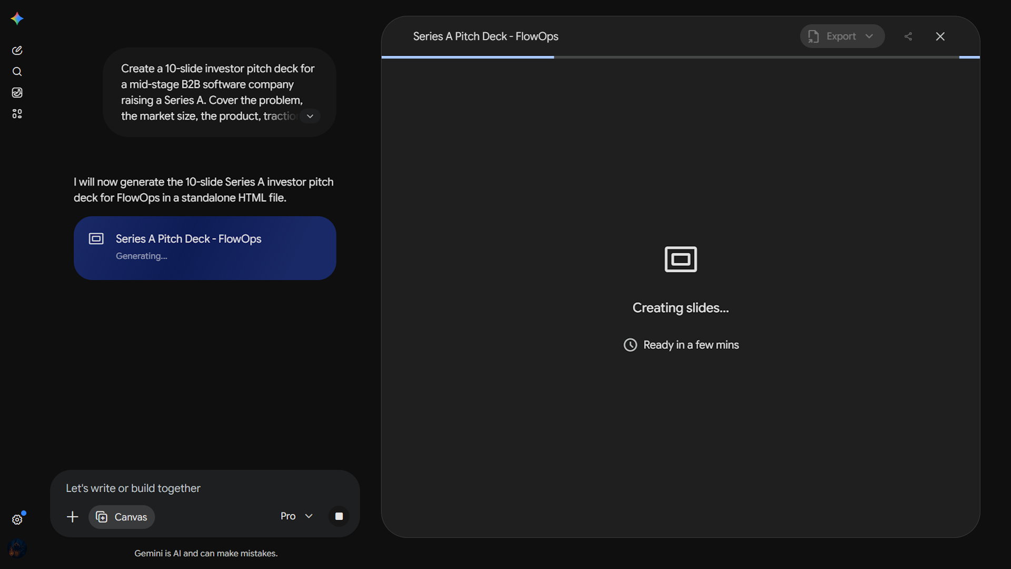Open the Pro model selector dropdown

pyautogui.click(x=296, y=516)
